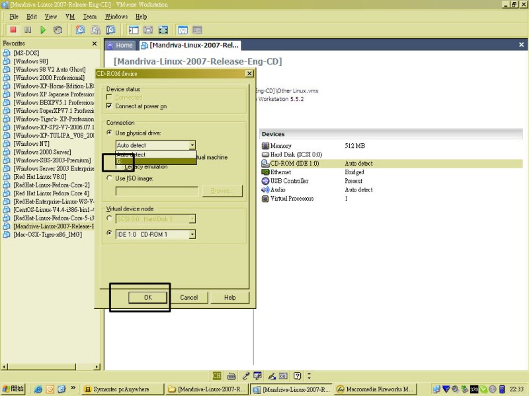The width and height of the screenshot is (529, 396).
Task: Select [Windows 98] in Favorites
Action: coord(30,61)
